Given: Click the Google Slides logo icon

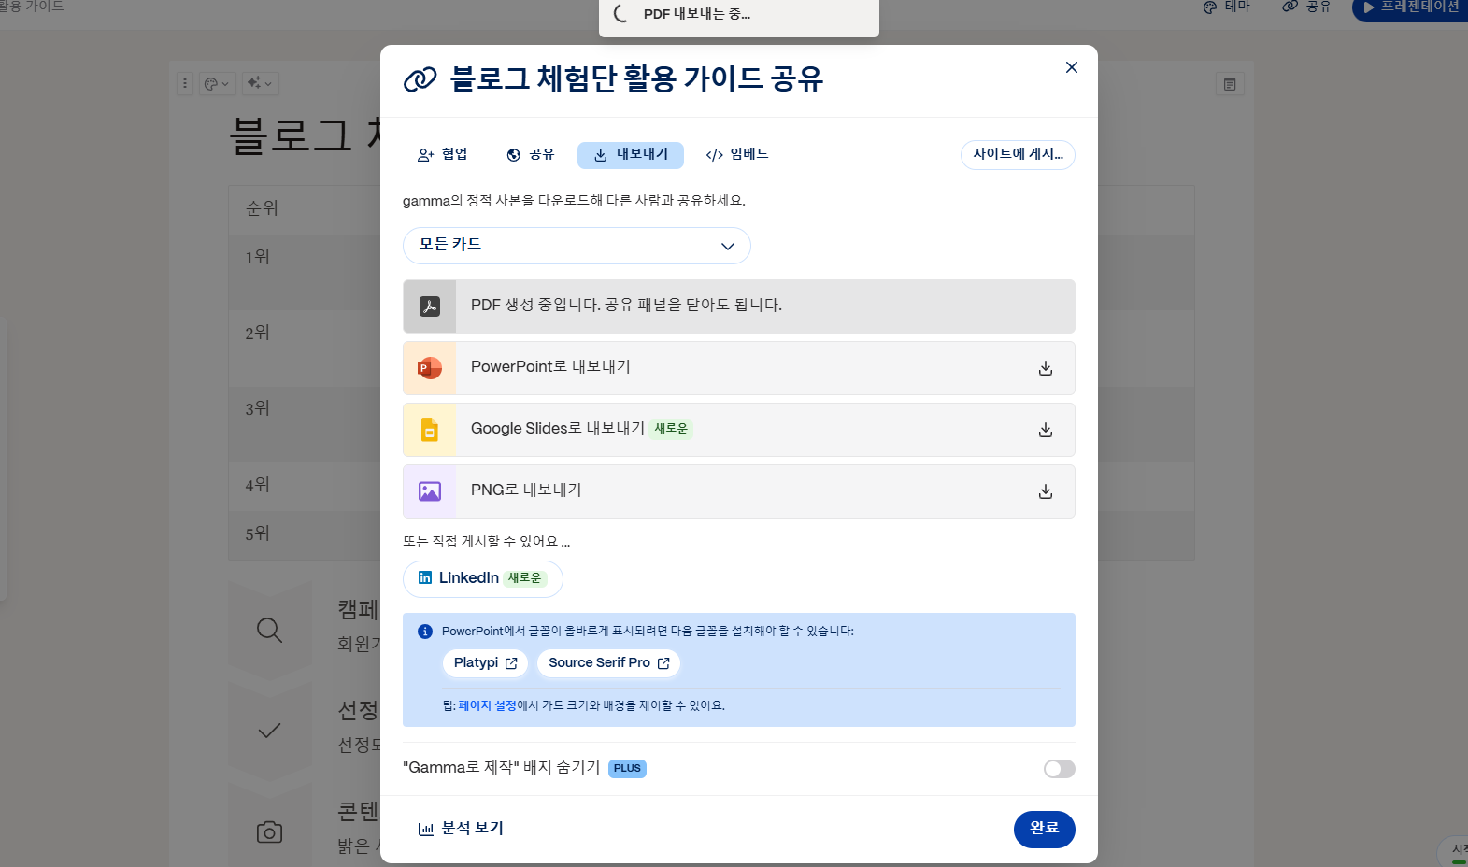Looking at the screenshot, I should click(x=430, y=430).
